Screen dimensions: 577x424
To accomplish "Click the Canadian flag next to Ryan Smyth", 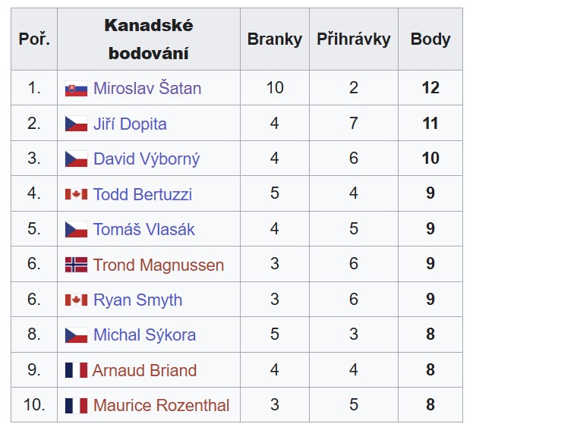I will [76, 300].
